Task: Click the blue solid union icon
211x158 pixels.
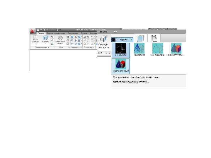Action: [x=72, y=37]
